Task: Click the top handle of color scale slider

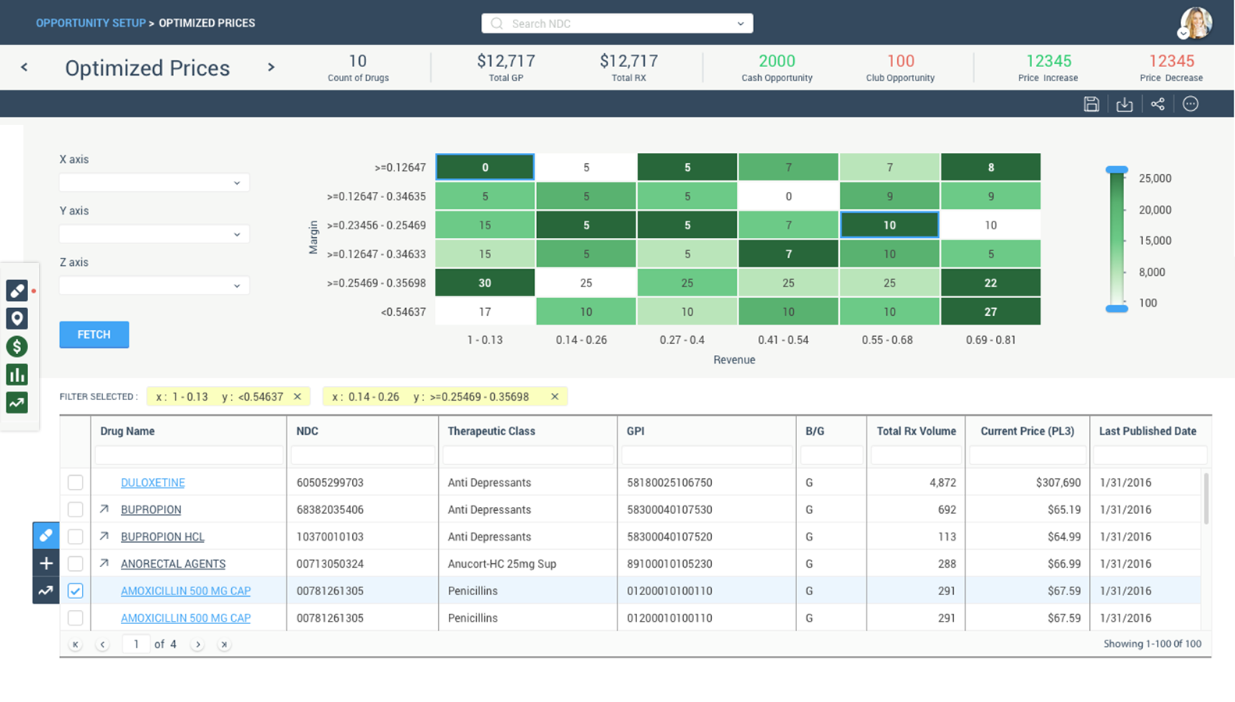Action: [x=1117, y=169]
